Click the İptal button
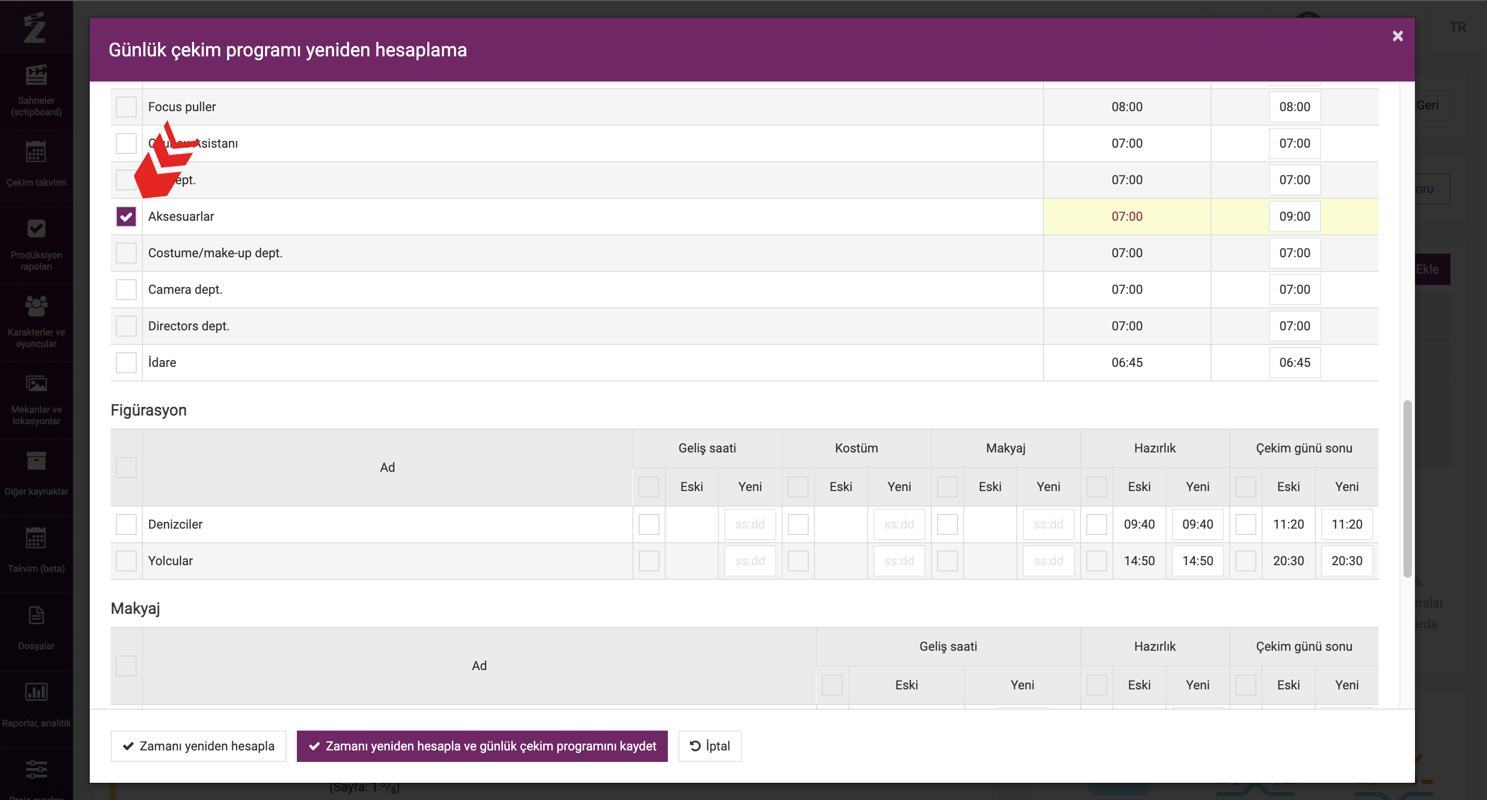Image resolution: width=1487 pixels, height=800 pixels. 710,746
